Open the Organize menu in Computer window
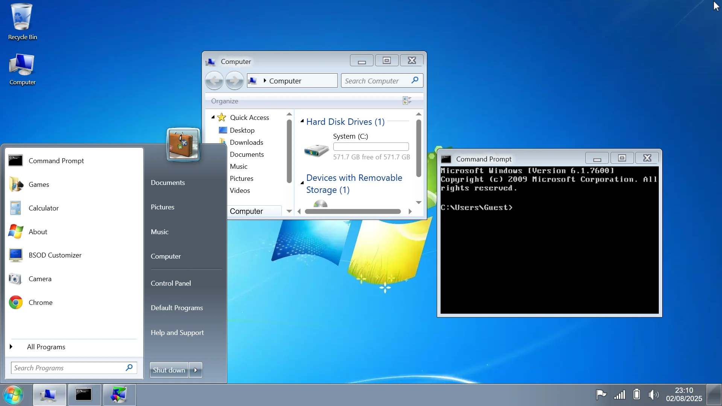Viewport: 722px width, 406px height. [x=225, y=101]
